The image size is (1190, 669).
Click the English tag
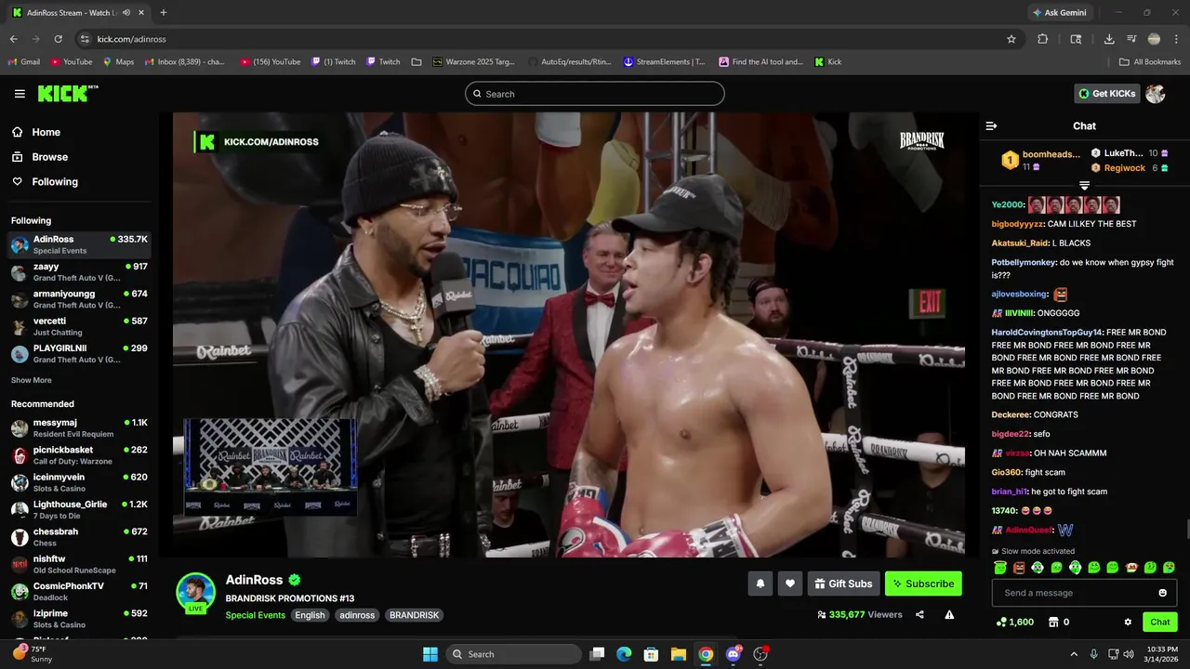(310, 615)
